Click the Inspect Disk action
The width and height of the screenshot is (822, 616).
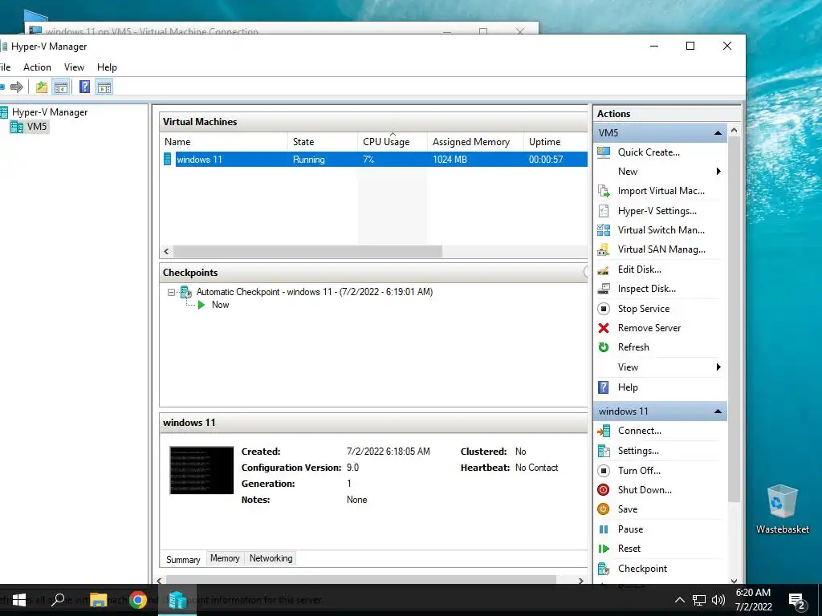tap(646, 289)
